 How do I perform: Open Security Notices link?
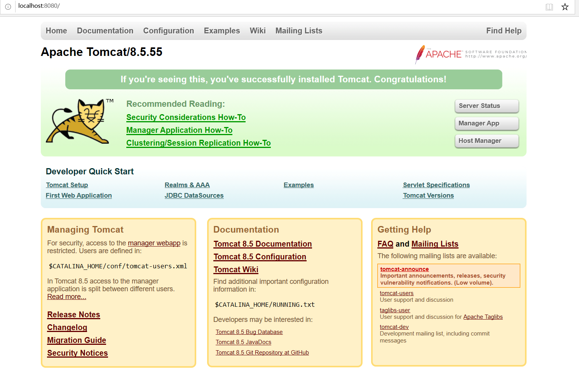pos(78,353)
